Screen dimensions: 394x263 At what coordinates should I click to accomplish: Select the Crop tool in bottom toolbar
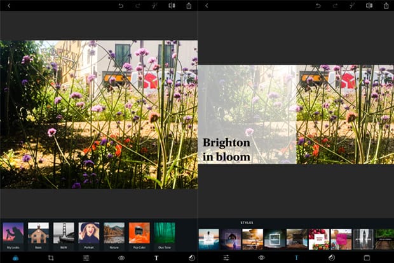[x=50, y=258]
